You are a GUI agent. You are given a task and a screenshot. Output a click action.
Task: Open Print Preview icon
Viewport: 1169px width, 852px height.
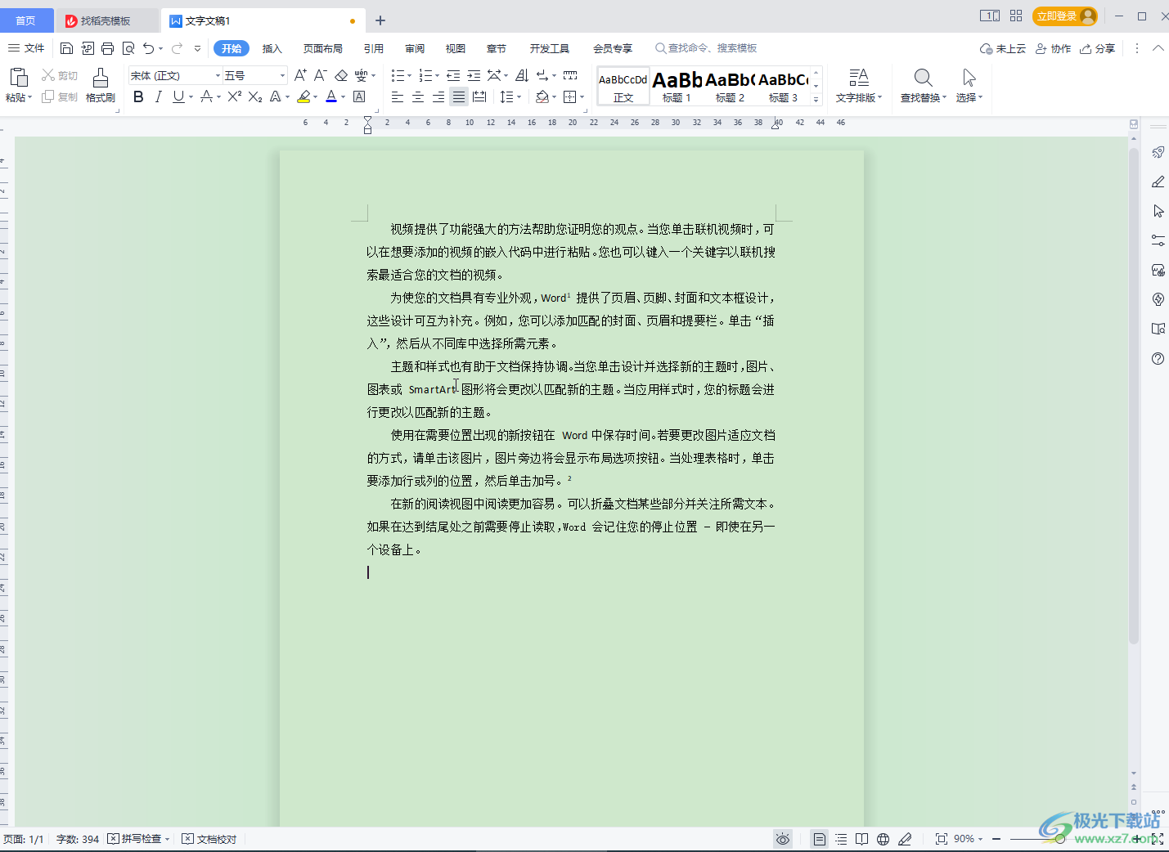tap(128, 48)
